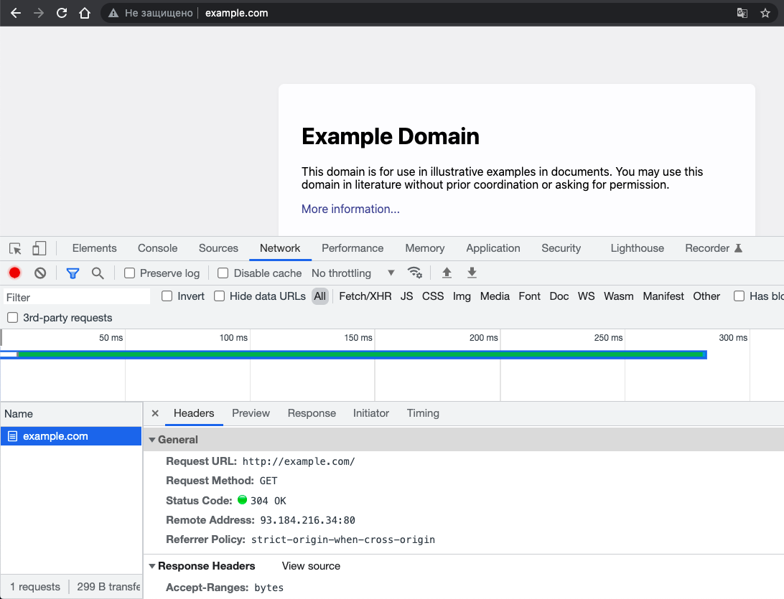Switch to the Console tab
784x599 pixels.
pyautogui.click(x=157, y=248)
